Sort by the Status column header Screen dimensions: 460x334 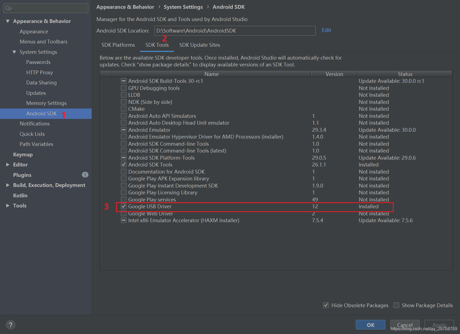tap(405, 74)
